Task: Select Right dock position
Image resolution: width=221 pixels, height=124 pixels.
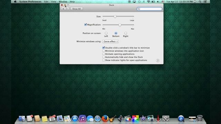Action: [126, 33]
